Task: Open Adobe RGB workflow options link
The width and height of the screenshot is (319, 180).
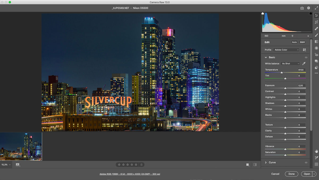Action: (130, 174)
